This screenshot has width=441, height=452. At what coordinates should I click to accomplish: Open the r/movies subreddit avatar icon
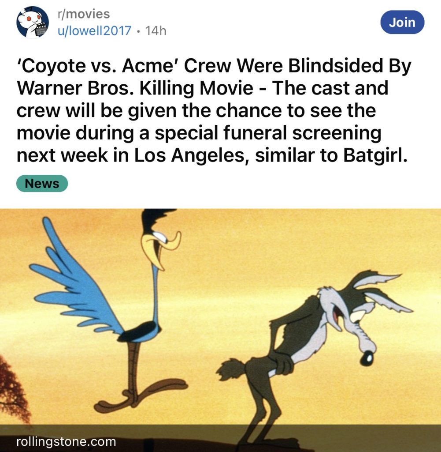coord(33,22)
